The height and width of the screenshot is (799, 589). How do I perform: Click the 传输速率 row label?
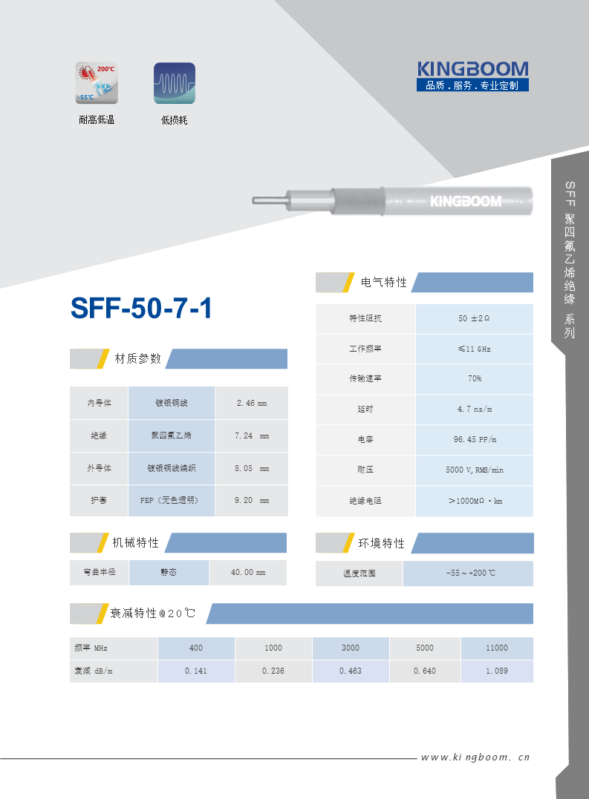(365, 378)
